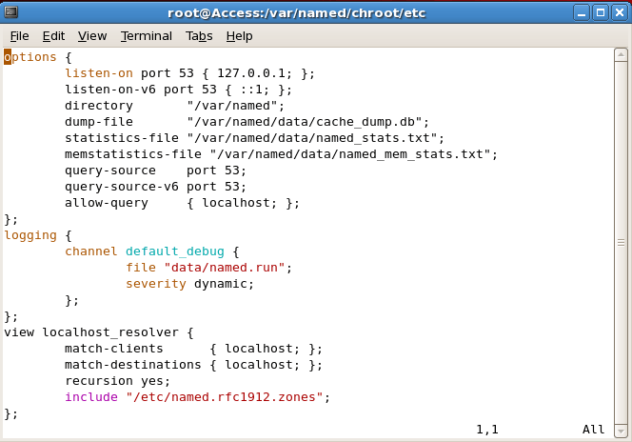Open the Terminal menu
Screen dimensions: 632x442
pyautogui.click(x=147, y=36)
